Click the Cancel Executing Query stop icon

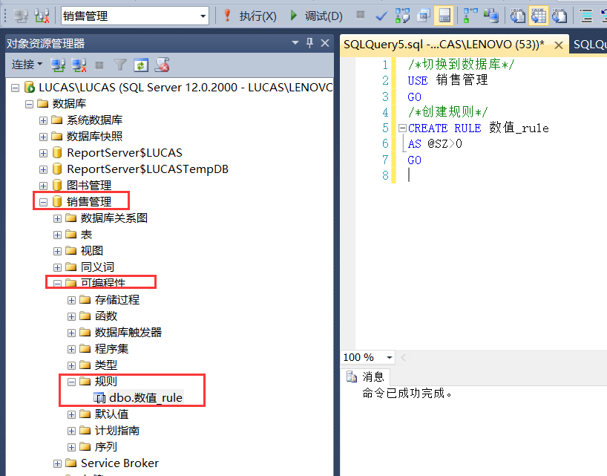(361, 15)
